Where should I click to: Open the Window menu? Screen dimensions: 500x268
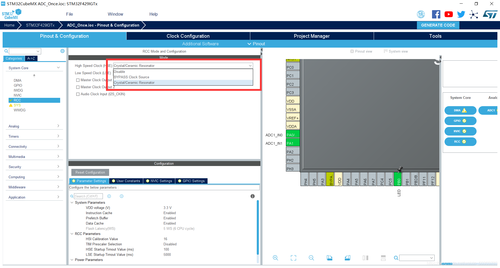pyautogui.click(x=115, y=14)
